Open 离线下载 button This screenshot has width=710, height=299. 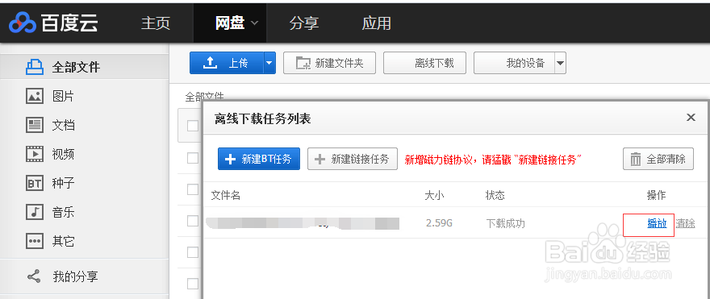click(424, 63)
